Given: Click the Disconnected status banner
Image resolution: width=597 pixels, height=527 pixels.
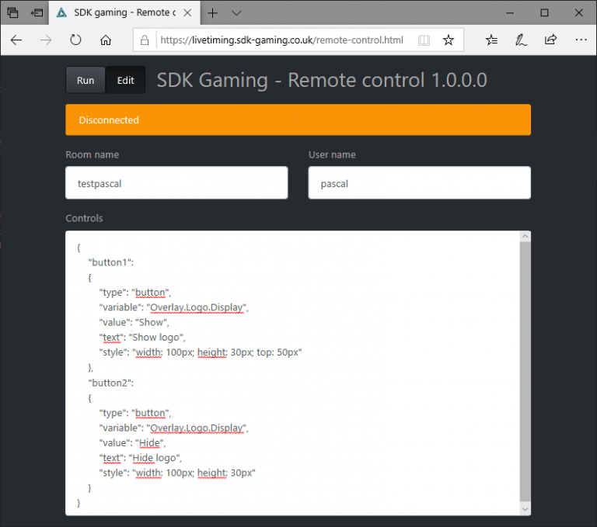Looking at the screenshot, I should [x=298, y=120].
